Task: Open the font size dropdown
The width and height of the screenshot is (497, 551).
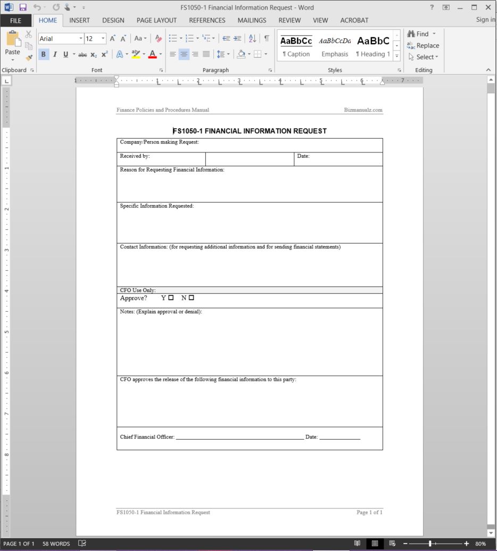Action: point(103,38)
